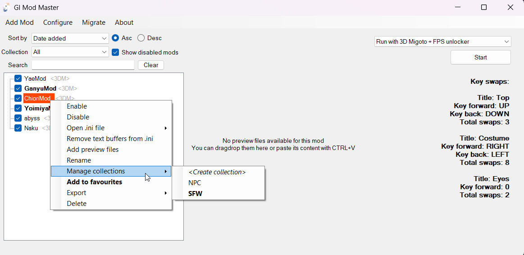Open the Add Mod menu
This screenshot has height=255, width=524.
[x=19, y=23]
